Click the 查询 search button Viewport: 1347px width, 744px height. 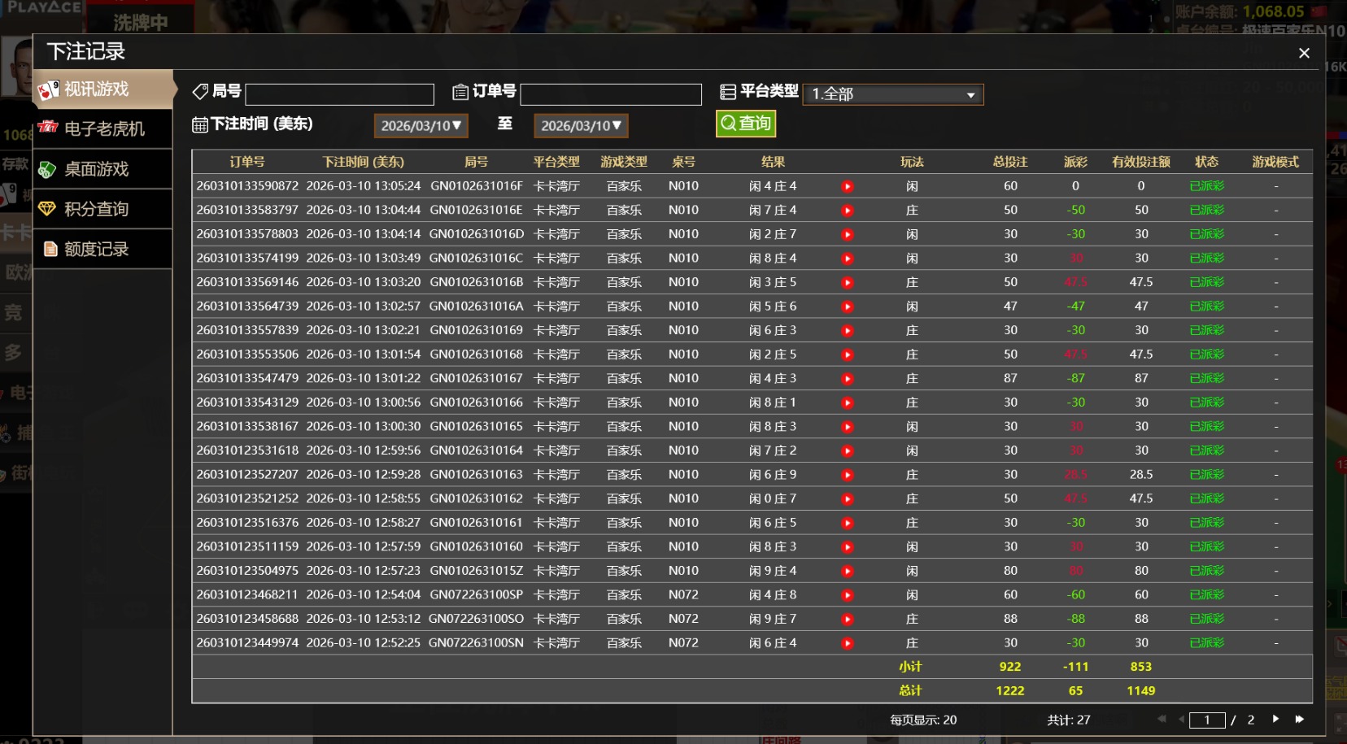tap(744, 124)
